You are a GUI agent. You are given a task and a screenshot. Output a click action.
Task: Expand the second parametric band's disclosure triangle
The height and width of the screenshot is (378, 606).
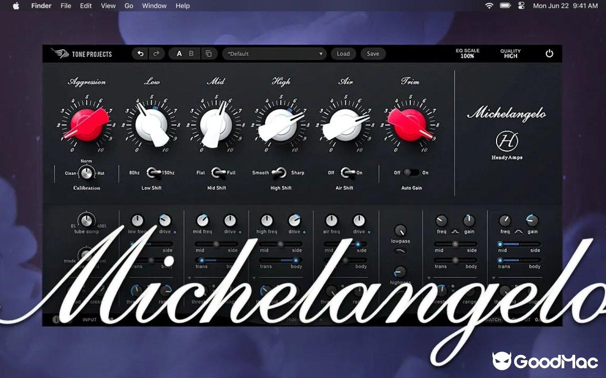(x=494, y=278)
